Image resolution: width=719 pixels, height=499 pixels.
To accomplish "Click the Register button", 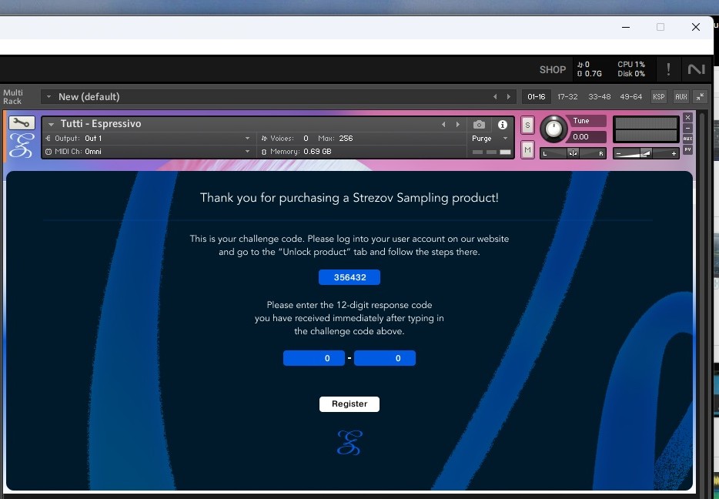I will point(349,404).
